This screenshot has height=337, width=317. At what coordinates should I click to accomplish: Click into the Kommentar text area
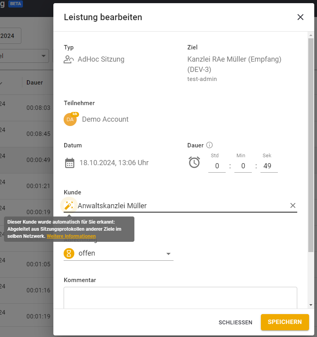[x=180, y=297]
